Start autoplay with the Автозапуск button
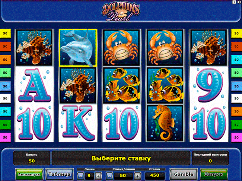 29,174
